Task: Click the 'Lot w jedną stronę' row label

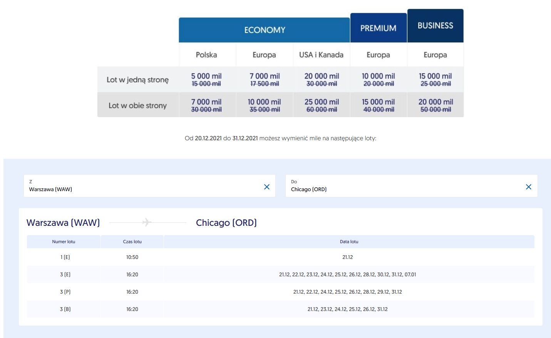Action: click(138, 80)
